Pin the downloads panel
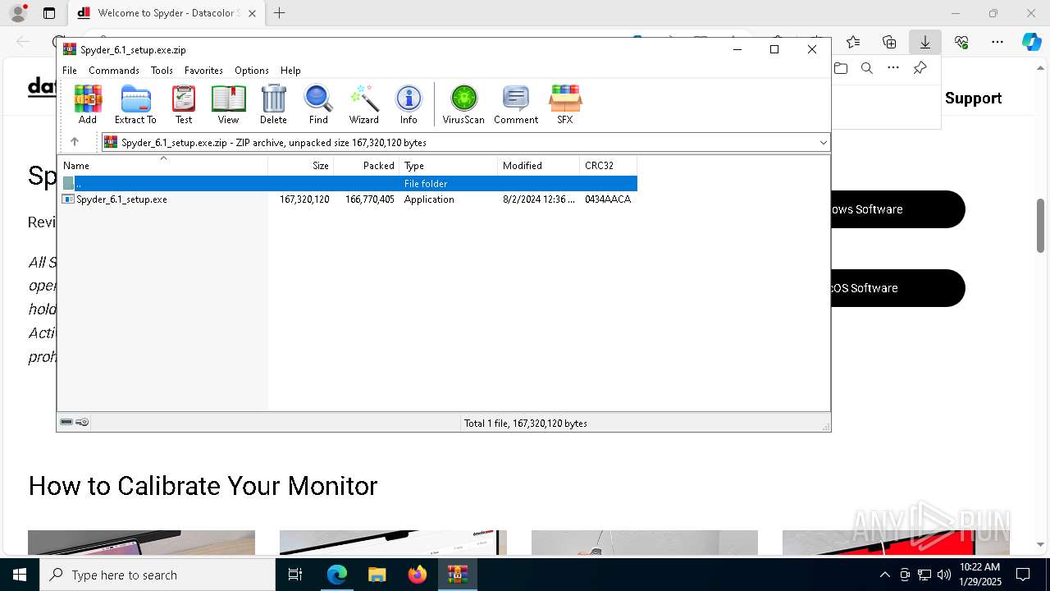 (x=920, y=68)
